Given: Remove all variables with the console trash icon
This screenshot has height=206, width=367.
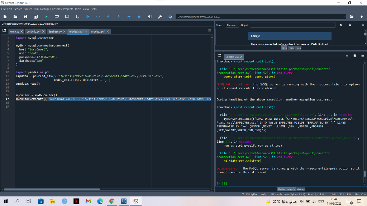Looking at the screenshot, I should click(x=354, y=56).
